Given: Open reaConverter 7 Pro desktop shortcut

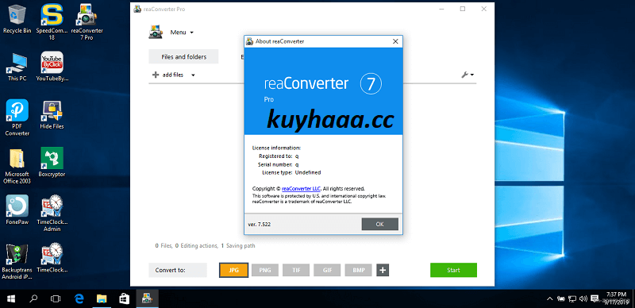Looking at the screenshot, I should tap(87, 21).
